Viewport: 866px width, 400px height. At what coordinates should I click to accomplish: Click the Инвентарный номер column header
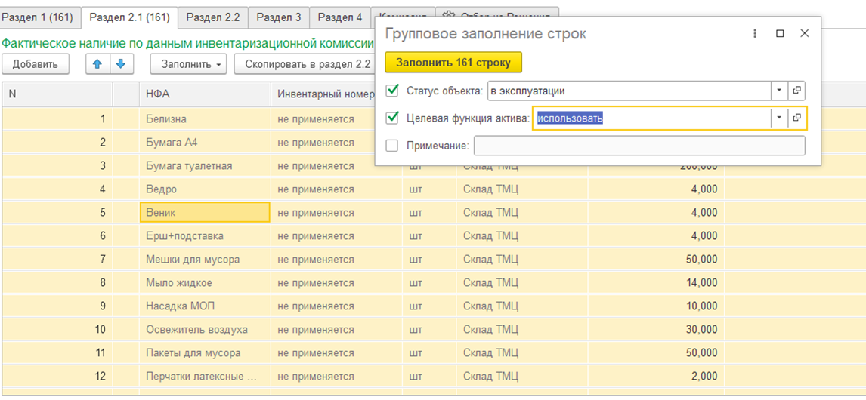coord(323,94)
